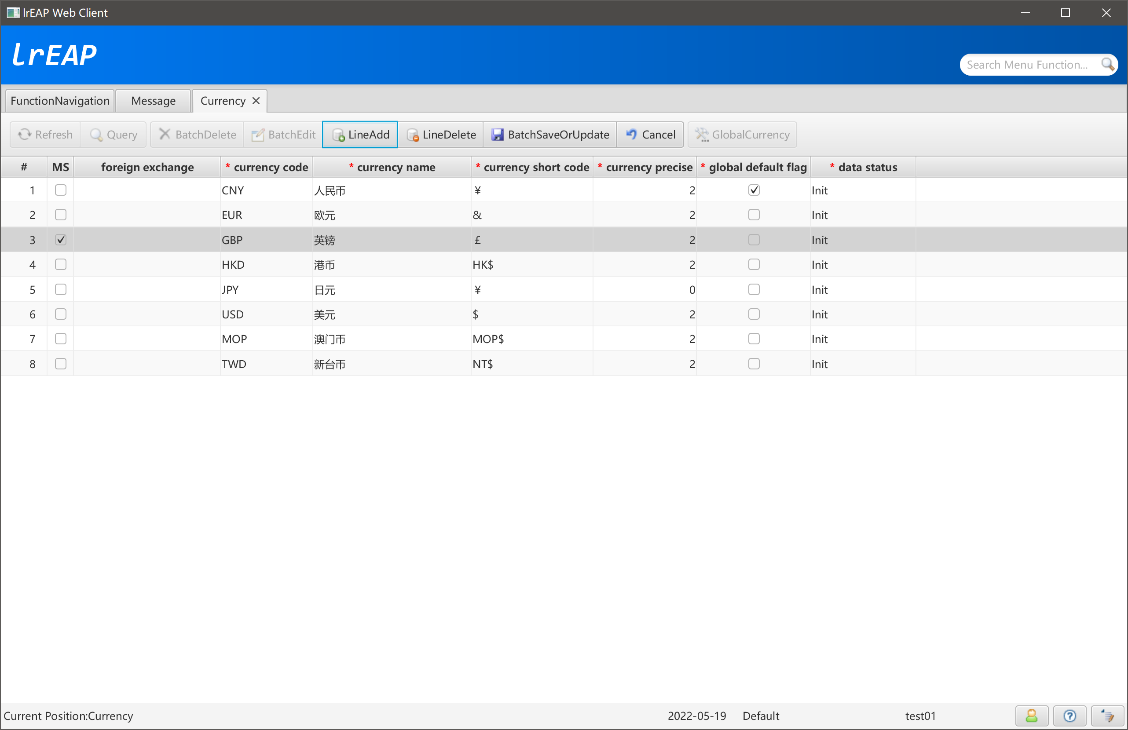Click the precision value 0 for JPY

point(645,290)
